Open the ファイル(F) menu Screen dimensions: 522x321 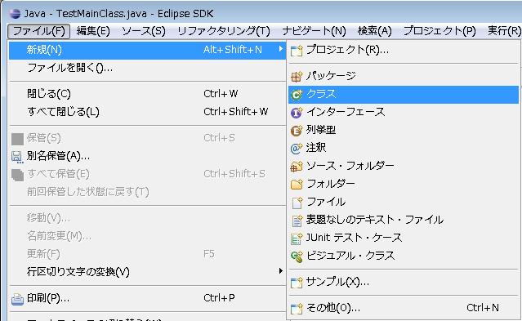coord(38,31)
